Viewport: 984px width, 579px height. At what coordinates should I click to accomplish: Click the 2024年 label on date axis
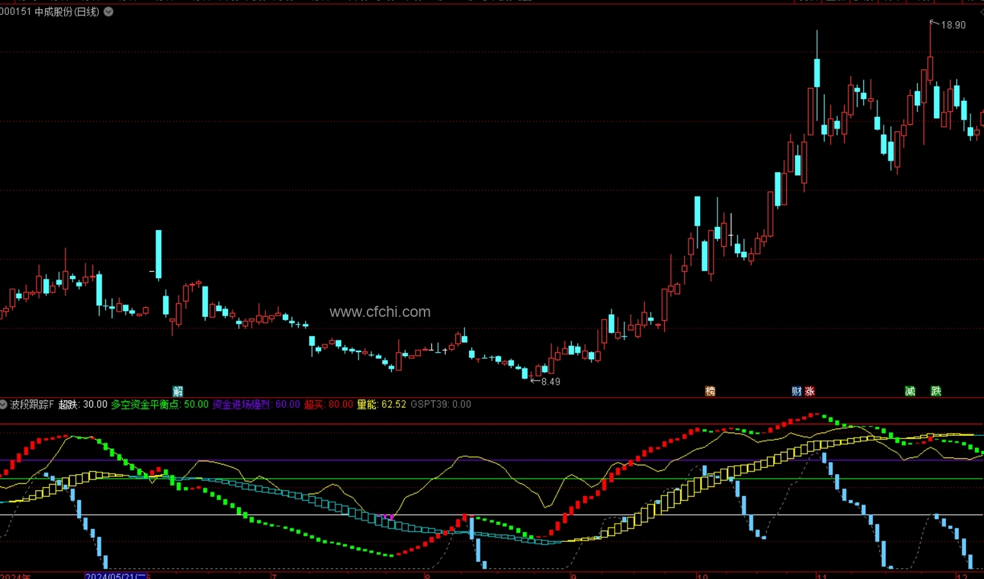(x=15, y=576)
